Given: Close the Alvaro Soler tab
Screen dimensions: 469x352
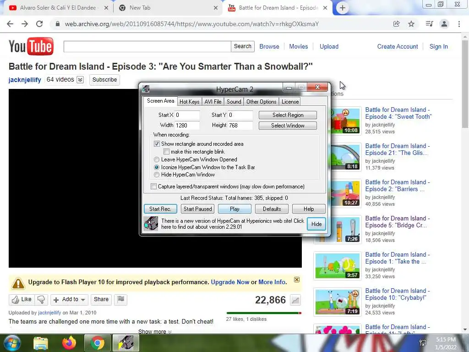Looking at the screenshot, I should [x=106, y=8].
